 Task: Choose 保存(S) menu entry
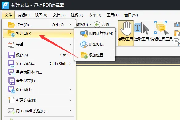[x=39, y=55]
